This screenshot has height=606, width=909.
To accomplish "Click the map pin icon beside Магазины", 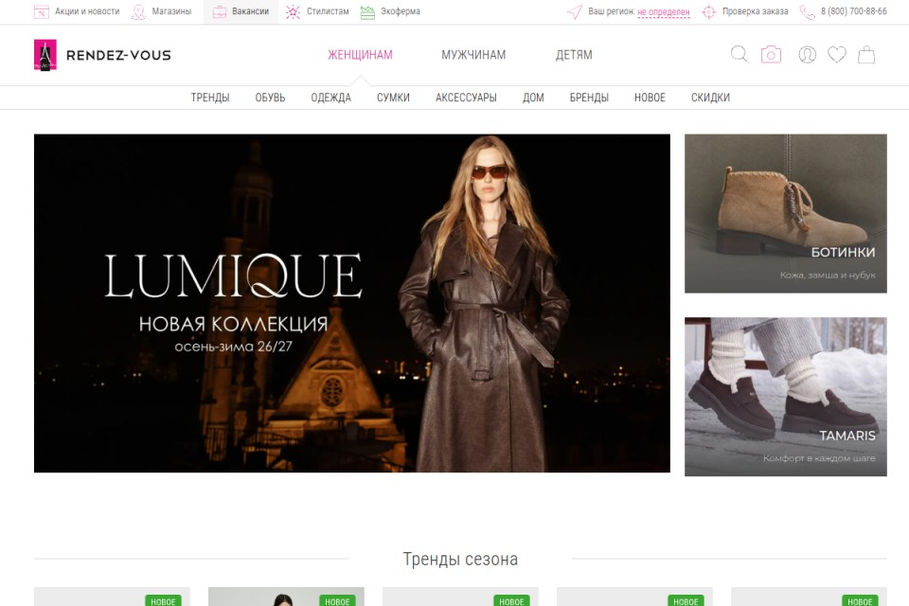I will [x=138, y=11].
